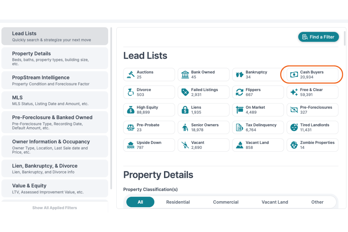348x232 pixels.
Task: Select the Other classification tab
Action: (x=317, y=202)
